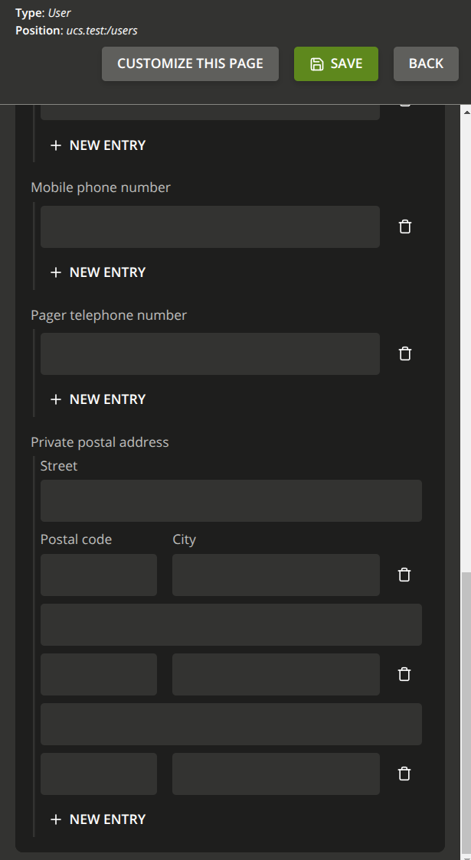
Task: Remove the second private postal address entry
Action: point(405,674)
